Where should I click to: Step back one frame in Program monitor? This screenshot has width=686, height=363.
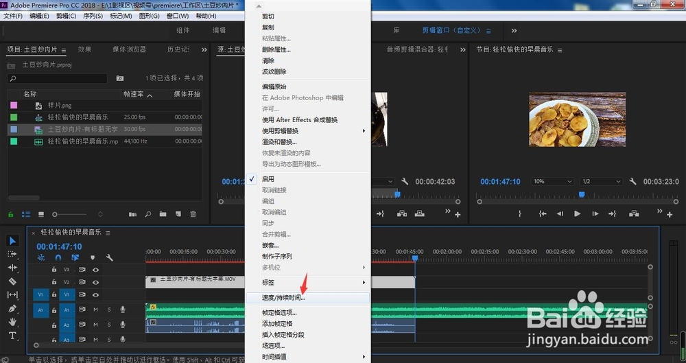click(560, 213)
